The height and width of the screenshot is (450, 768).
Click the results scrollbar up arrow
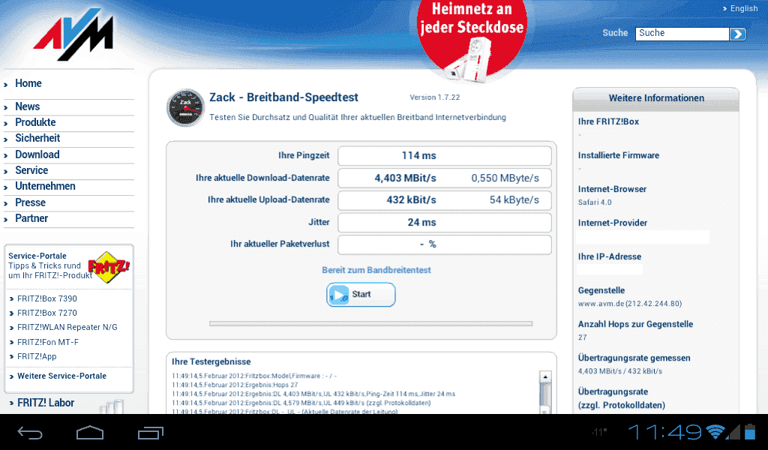click(x=544, y=376)
